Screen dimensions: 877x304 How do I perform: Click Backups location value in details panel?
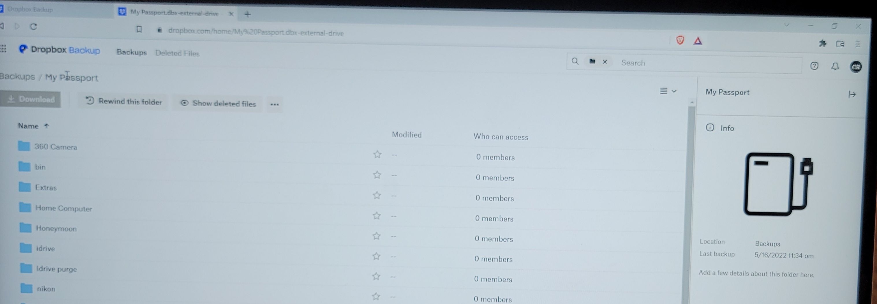pyautogui.click(x=767, y=244)
